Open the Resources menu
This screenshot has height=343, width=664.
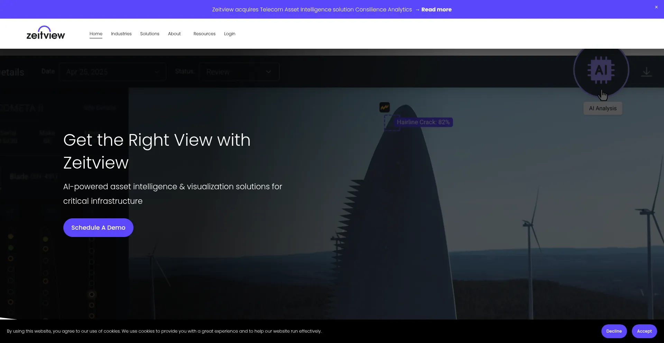204,34
